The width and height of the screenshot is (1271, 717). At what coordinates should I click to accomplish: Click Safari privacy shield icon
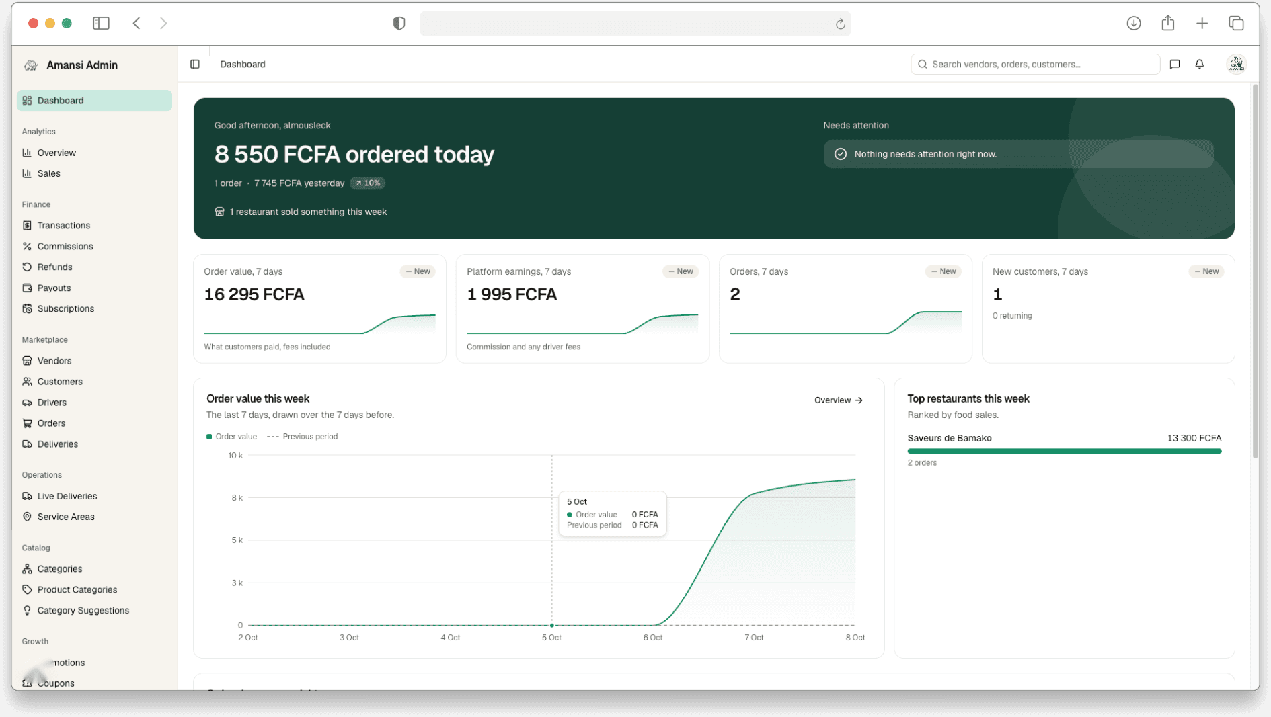click(399, 24)
